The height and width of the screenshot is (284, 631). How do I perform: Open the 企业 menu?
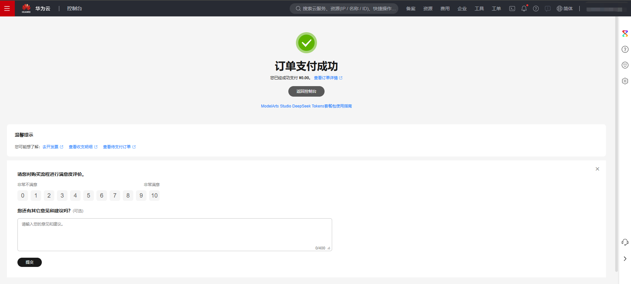462,9
